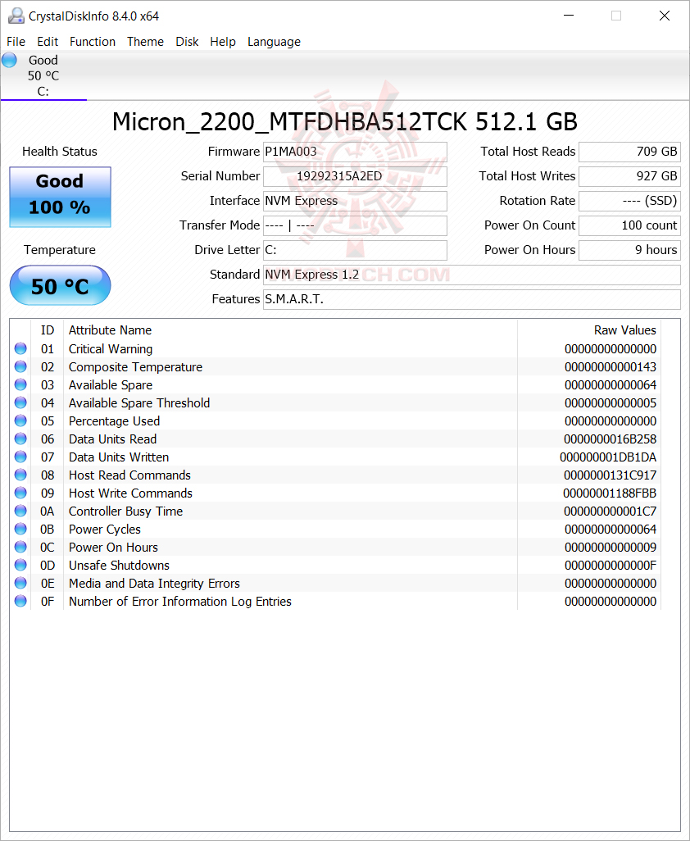Image resolution: width=690 pixels, height=841 pixels.
Task: Click the status orb for Available Spare row 03
Action: 20,384
